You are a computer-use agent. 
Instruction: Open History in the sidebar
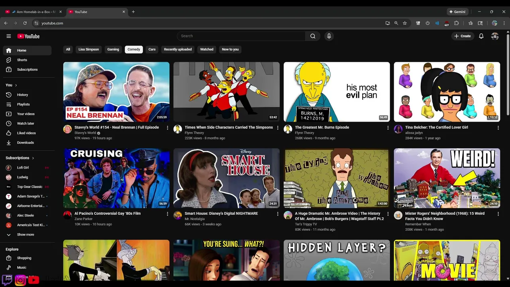click(27, 95)
